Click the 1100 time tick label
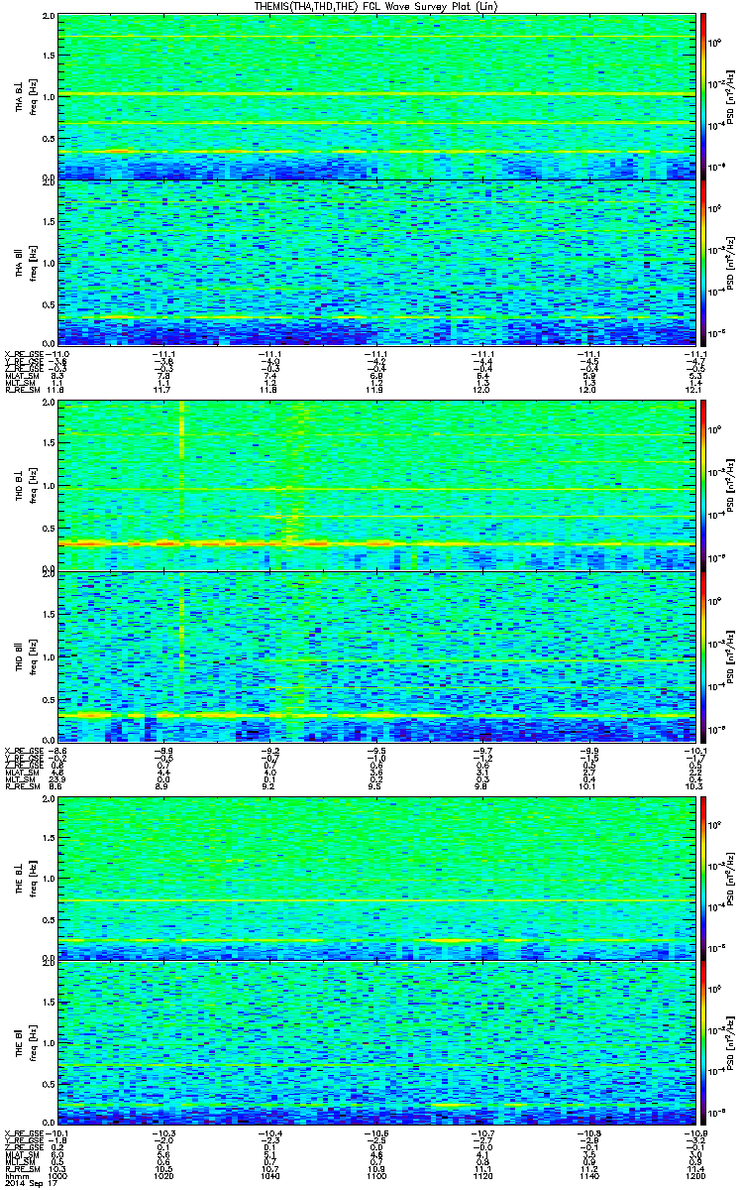Viewport: 743px width, 1190px height. click(375, 1176)
